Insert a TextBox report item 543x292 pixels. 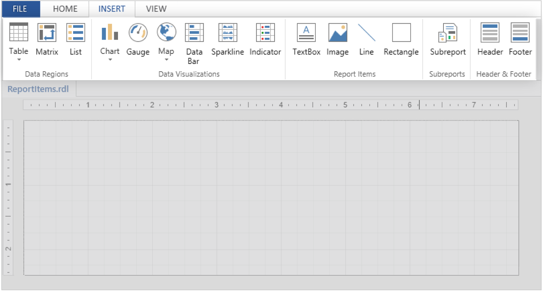pos(306,39)
